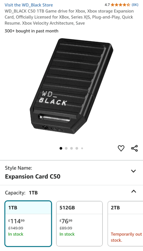Image resolution: width=143 pixels, height=251 pixels.
Task: Select the 512GB capacity option
Action: point(80,224)
